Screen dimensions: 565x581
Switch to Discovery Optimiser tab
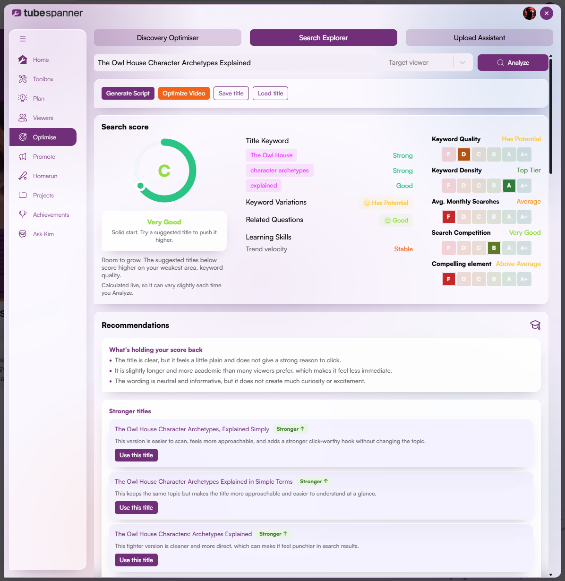point(168,38)
